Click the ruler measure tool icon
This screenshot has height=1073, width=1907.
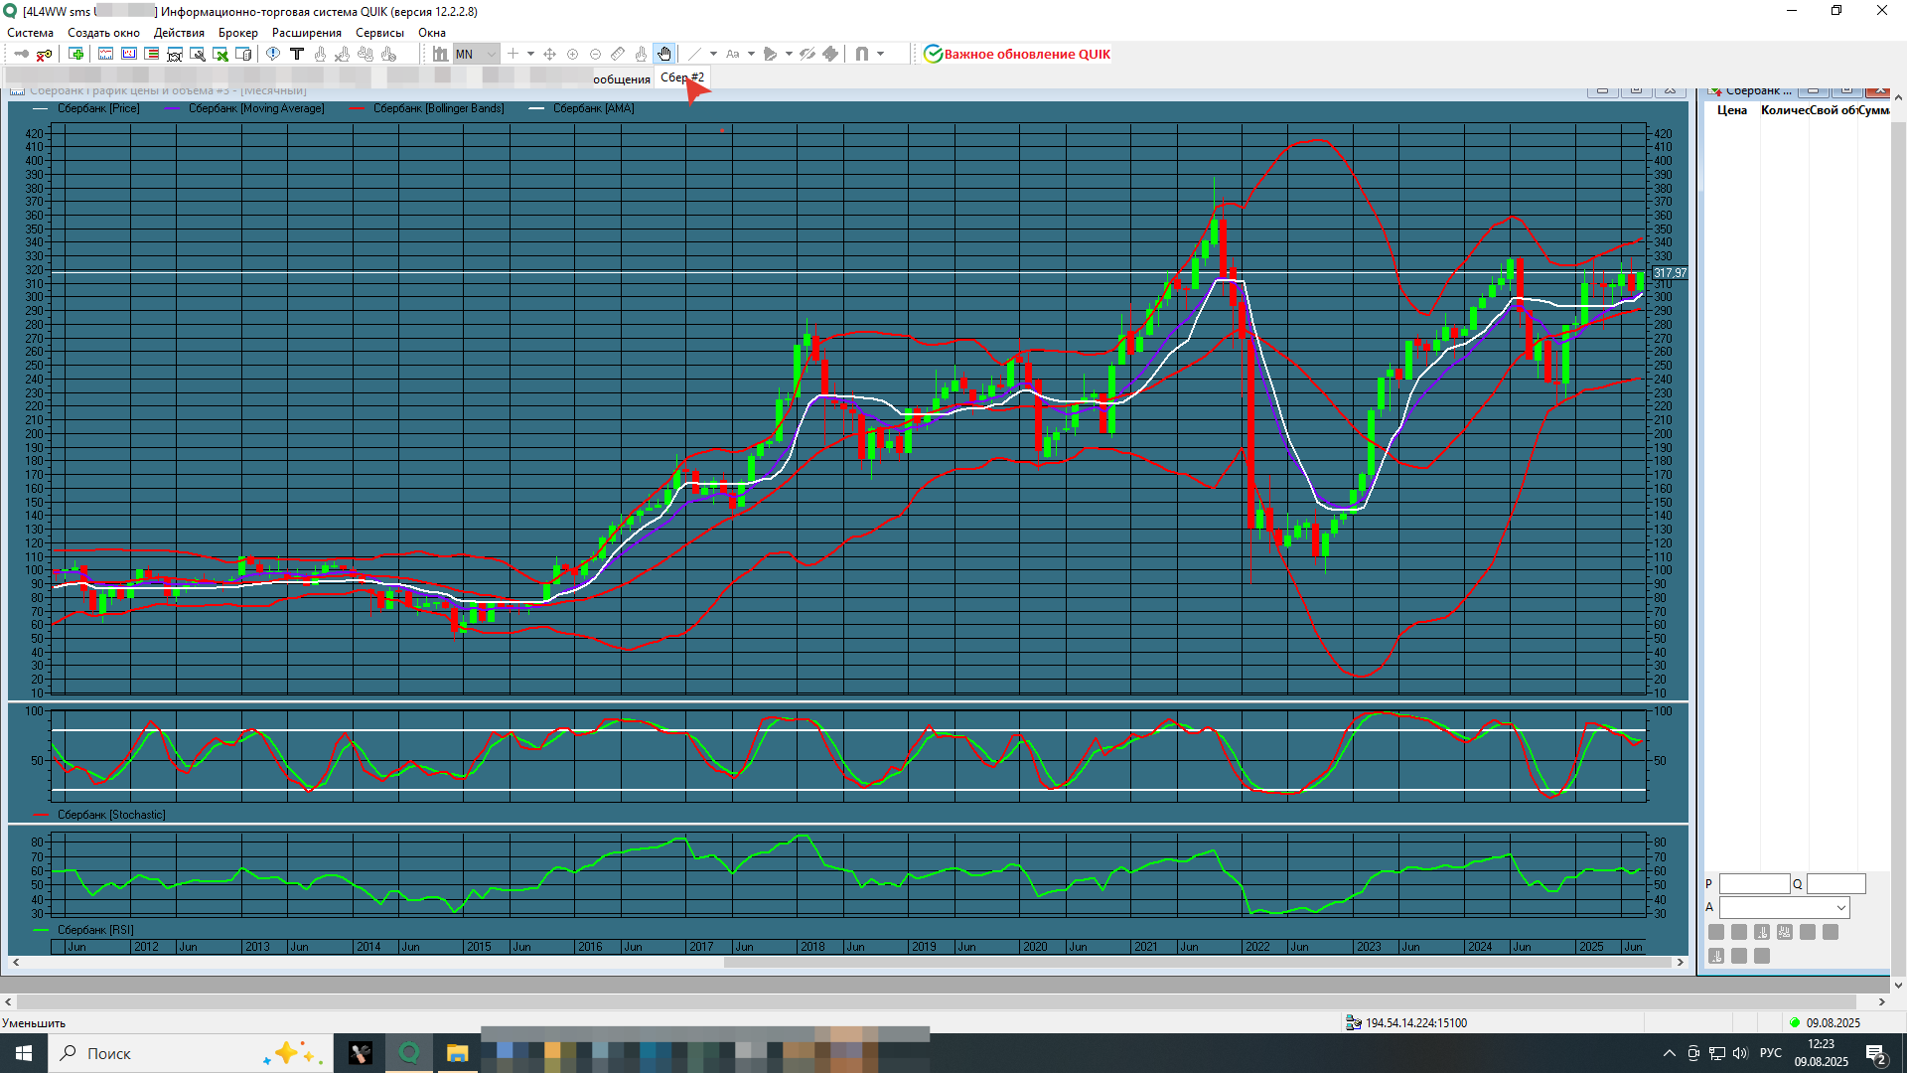[618, 55]
